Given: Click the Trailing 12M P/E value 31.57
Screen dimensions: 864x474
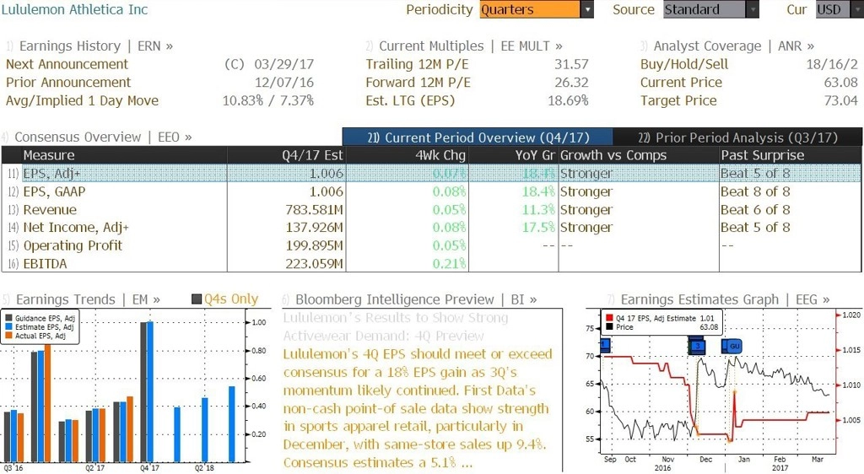Looking at the screenshot, I should tap(571, 64).
